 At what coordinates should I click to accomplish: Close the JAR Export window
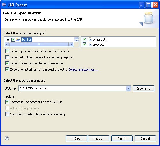(155, 5)
